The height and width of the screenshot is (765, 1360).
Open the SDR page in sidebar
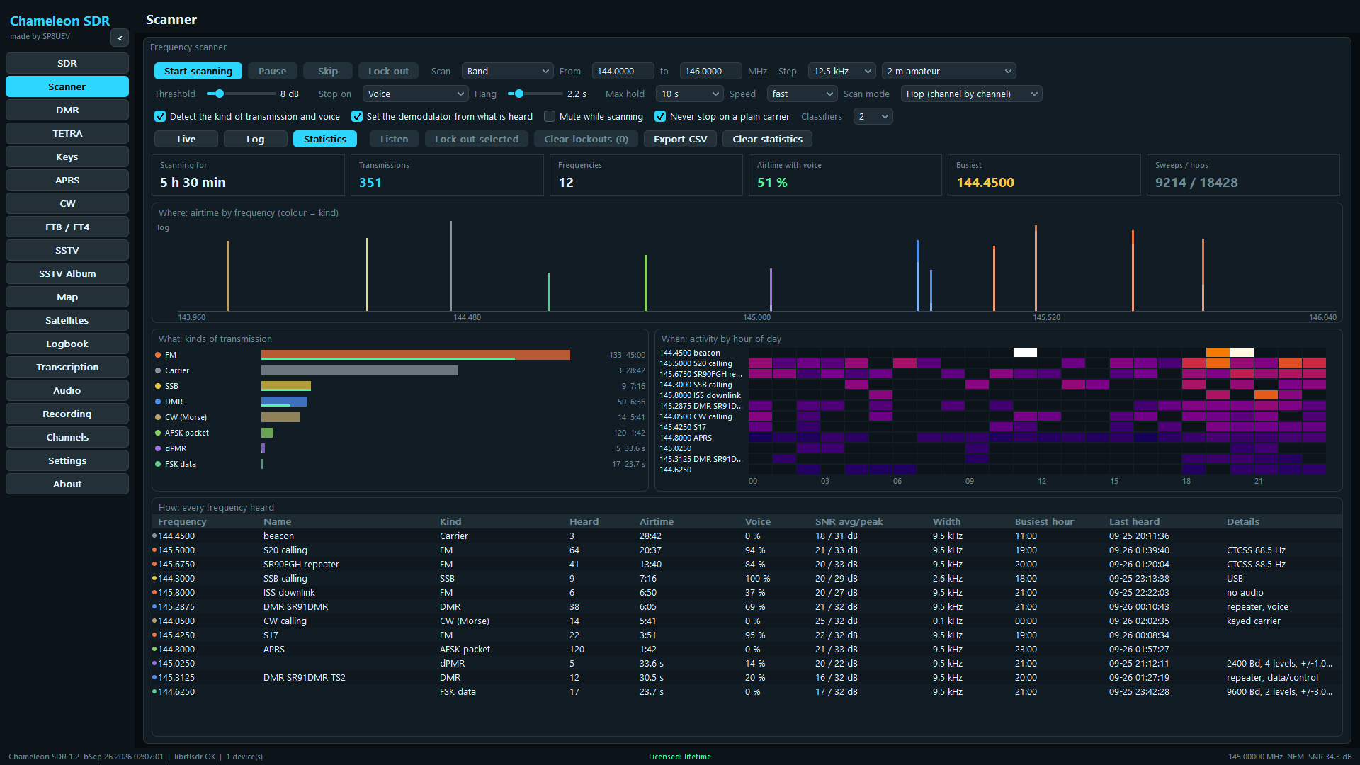tap(67, 63)
